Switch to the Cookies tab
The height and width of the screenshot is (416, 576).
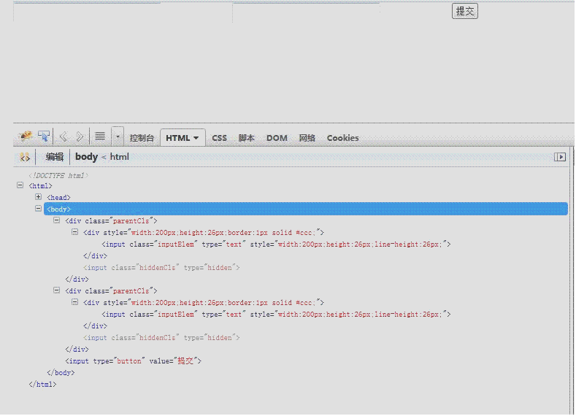click(342, 138)
